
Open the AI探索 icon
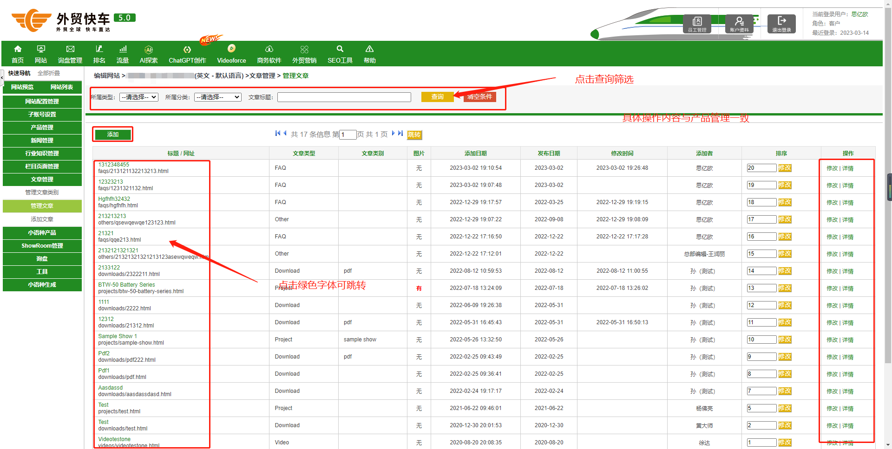click(x=149, y=50)
